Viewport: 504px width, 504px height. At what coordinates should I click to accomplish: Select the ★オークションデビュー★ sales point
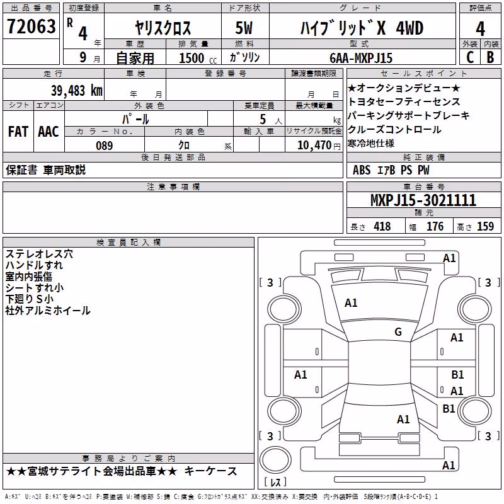click(404, 88)
